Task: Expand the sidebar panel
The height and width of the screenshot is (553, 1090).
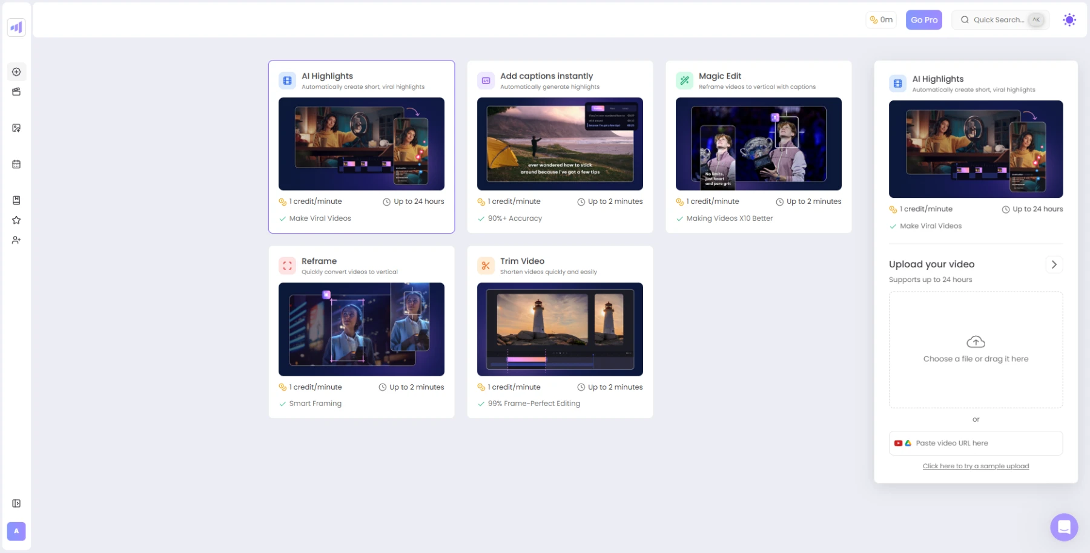Action: pos(16,503)
